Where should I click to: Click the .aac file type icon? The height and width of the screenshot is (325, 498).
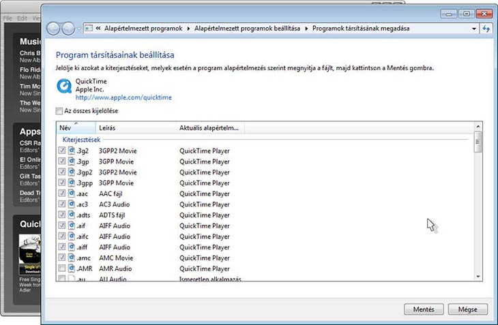click(72, 194)
